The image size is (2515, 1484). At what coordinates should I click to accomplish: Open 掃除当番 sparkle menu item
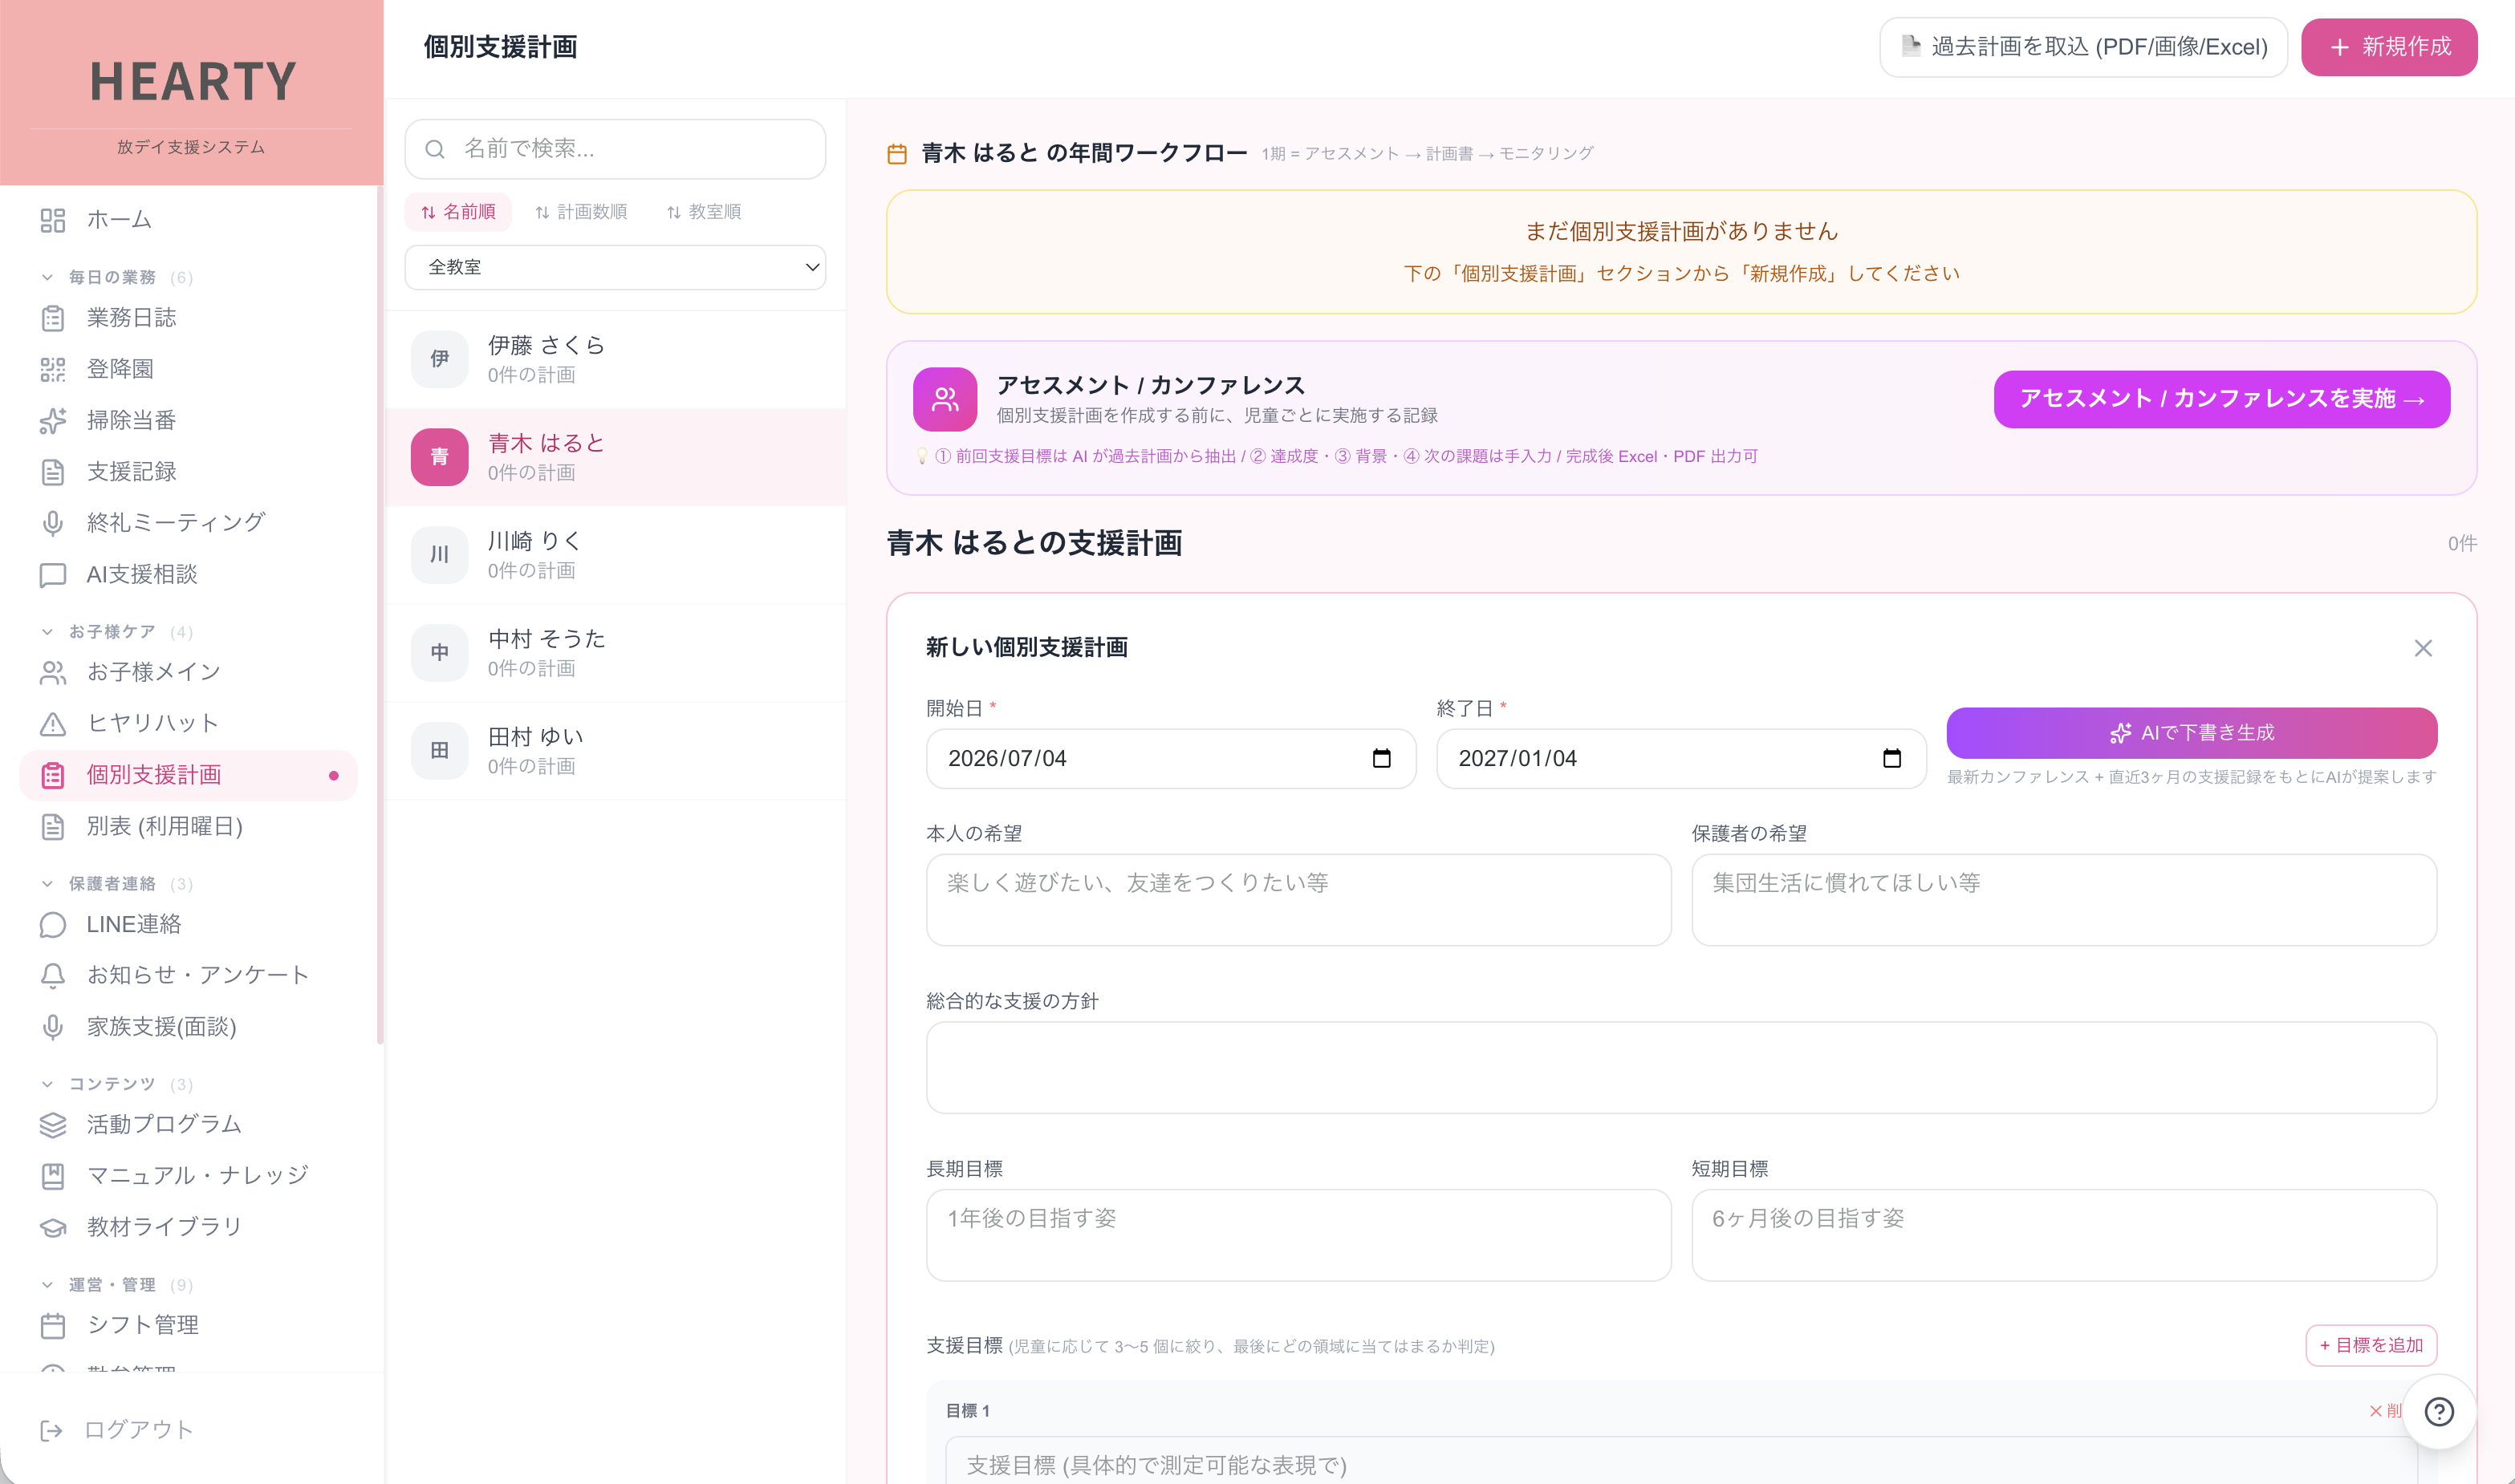tap(188, 420)
